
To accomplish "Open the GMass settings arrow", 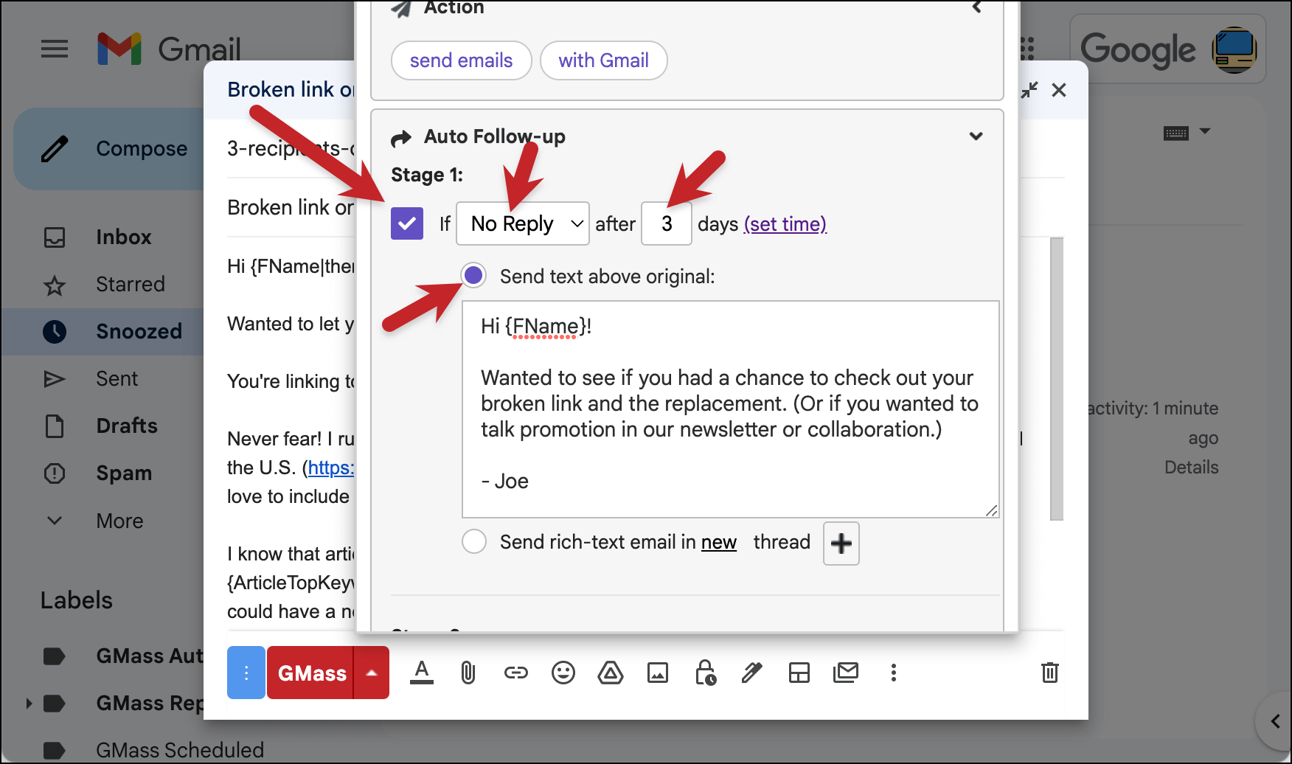I will 372,673.
